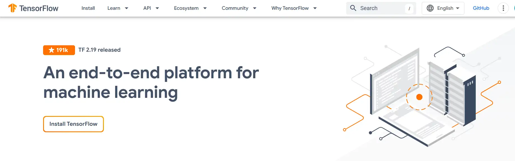The height and width of the screenshot is (161, 515).
Task: Open the API menu label
Action: (147, 8)
